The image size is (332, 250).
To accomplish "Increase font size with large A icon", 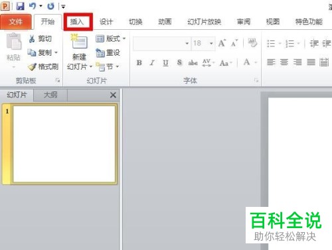I will click(222, 43).
